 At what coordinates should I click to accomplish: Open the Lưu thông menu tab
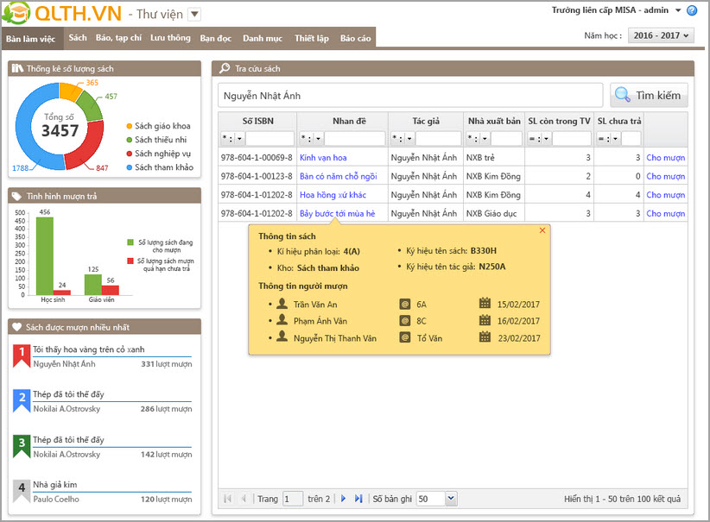pos(170,38)
